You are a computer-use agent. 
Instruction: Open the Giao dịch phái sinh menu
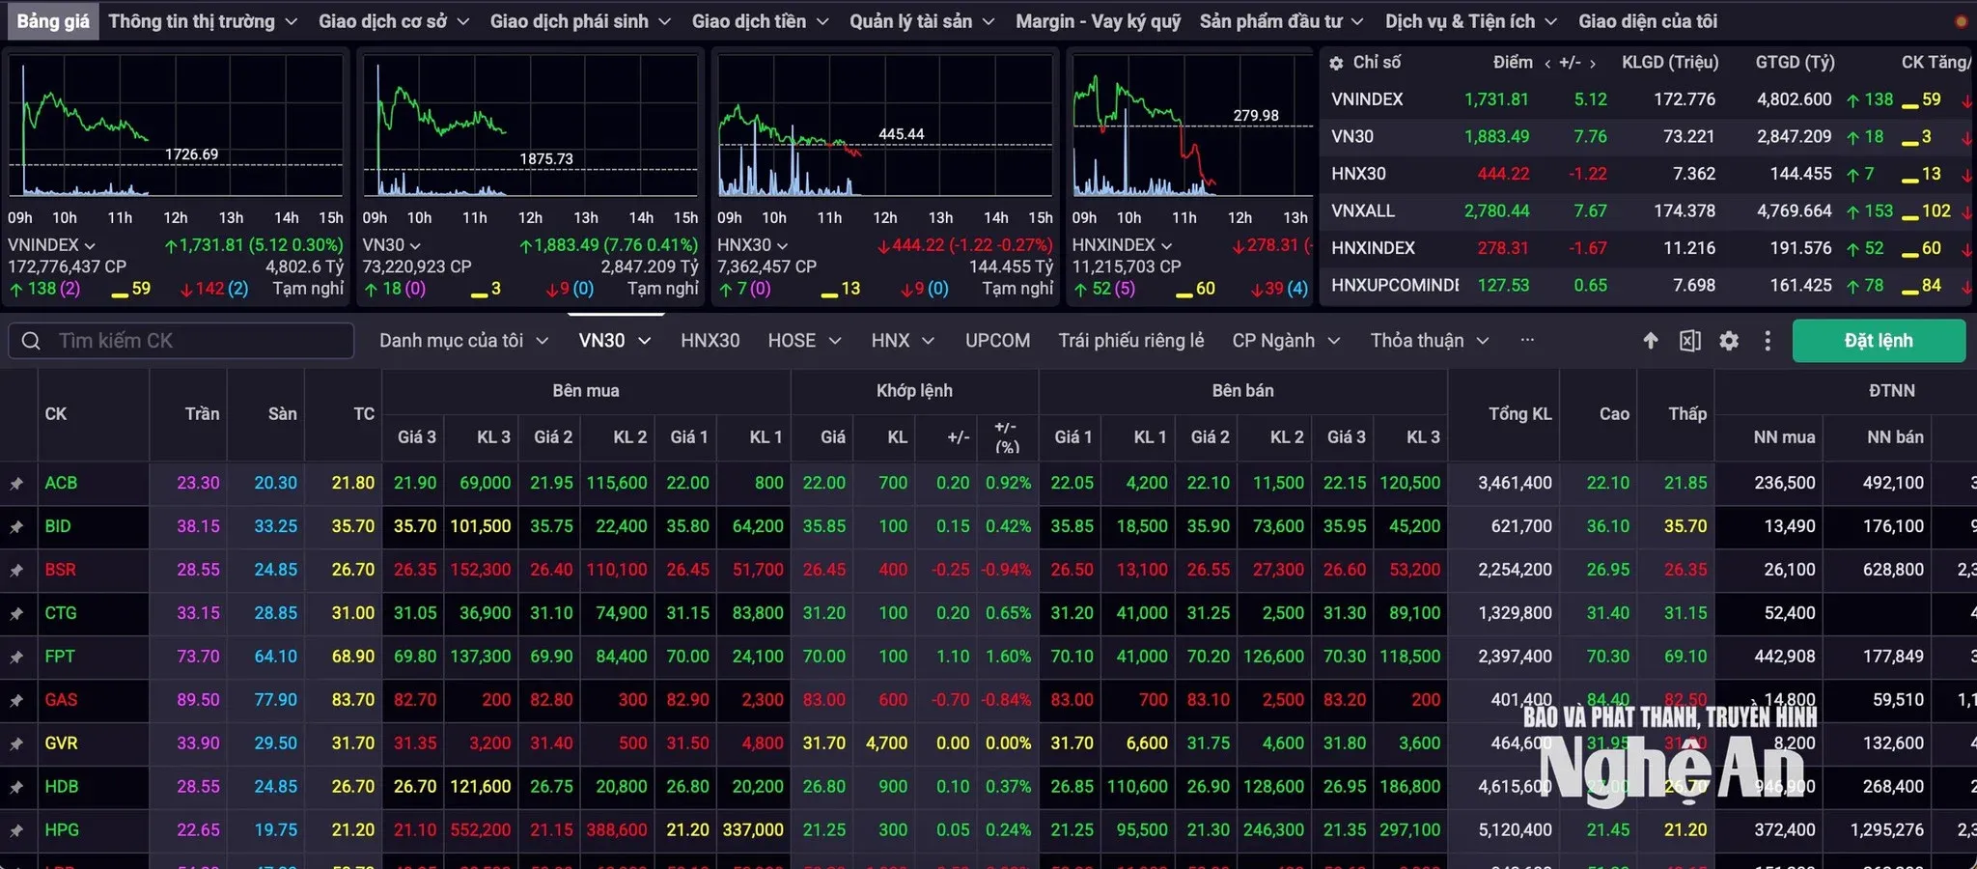tap(580, 21)
